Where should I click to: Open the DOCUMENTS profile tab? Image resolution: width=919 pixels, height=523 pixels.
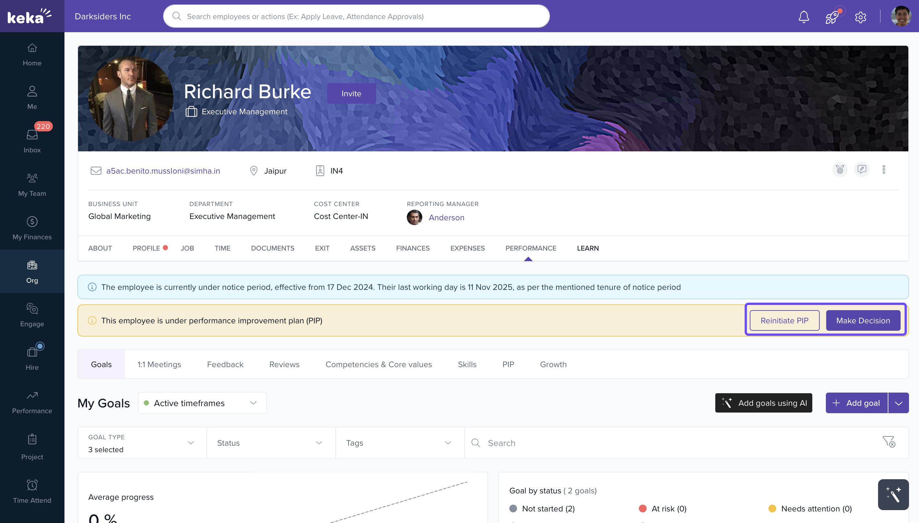(x=272, y=248)
